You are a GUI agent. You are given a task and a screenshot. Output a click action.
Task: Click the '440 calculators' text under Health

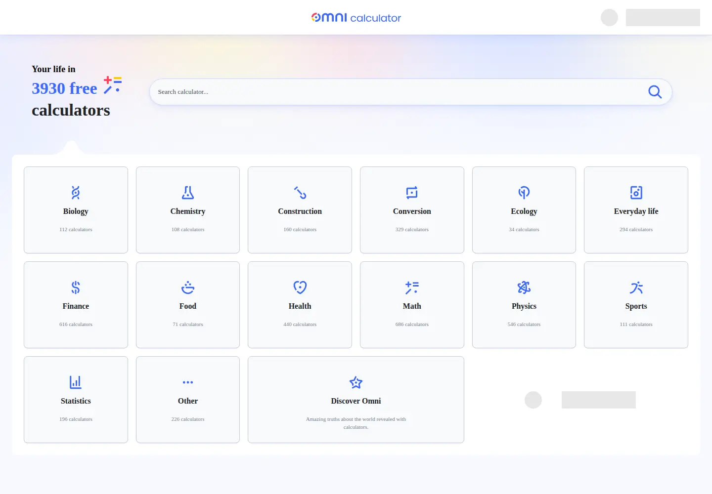(x=300, y=325)
